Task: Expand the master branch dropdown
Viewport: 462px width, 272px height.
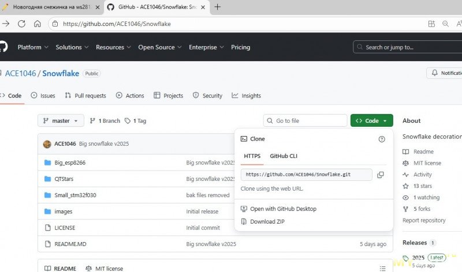Action: point(61,121)
